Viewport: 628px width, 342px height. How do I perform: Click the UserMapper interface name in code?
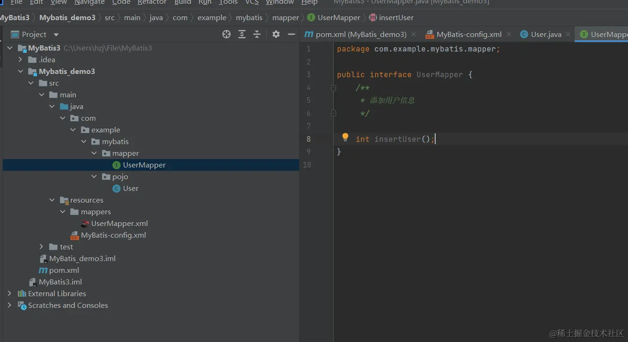440,74
